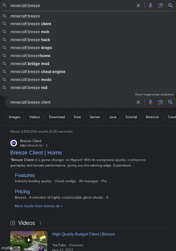Play the Breeze client video thumbnail

[x=29, y=241]
